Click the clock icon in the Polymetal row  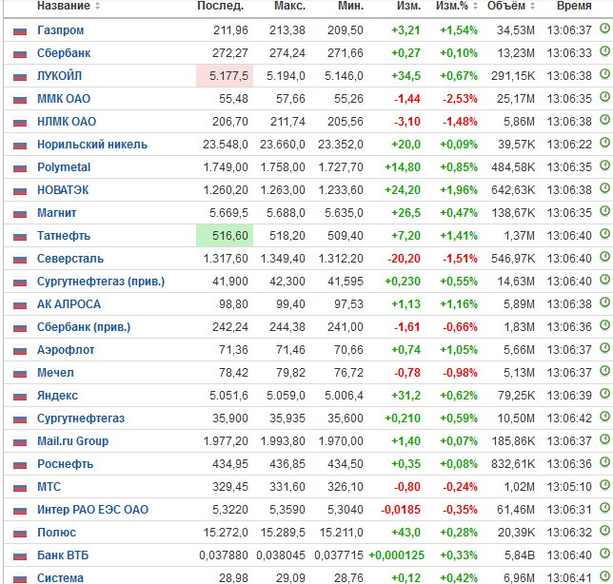click(604, 165)
